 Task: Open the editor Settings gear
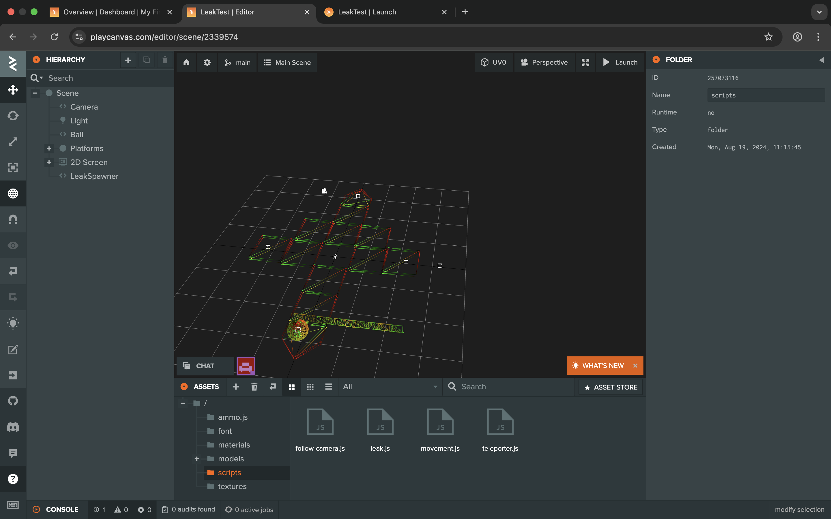click(x=207, y=63)
